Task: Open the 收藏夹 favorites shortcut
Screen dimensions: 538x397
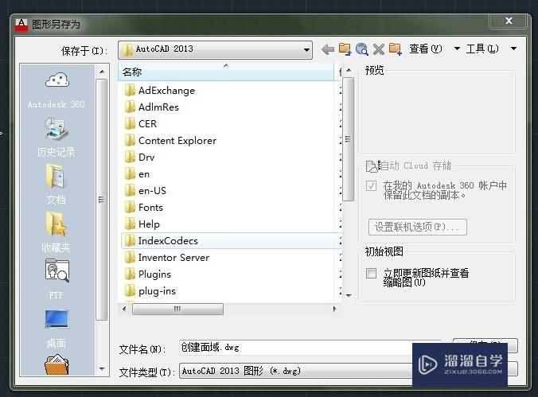Action: pos(56,232)
